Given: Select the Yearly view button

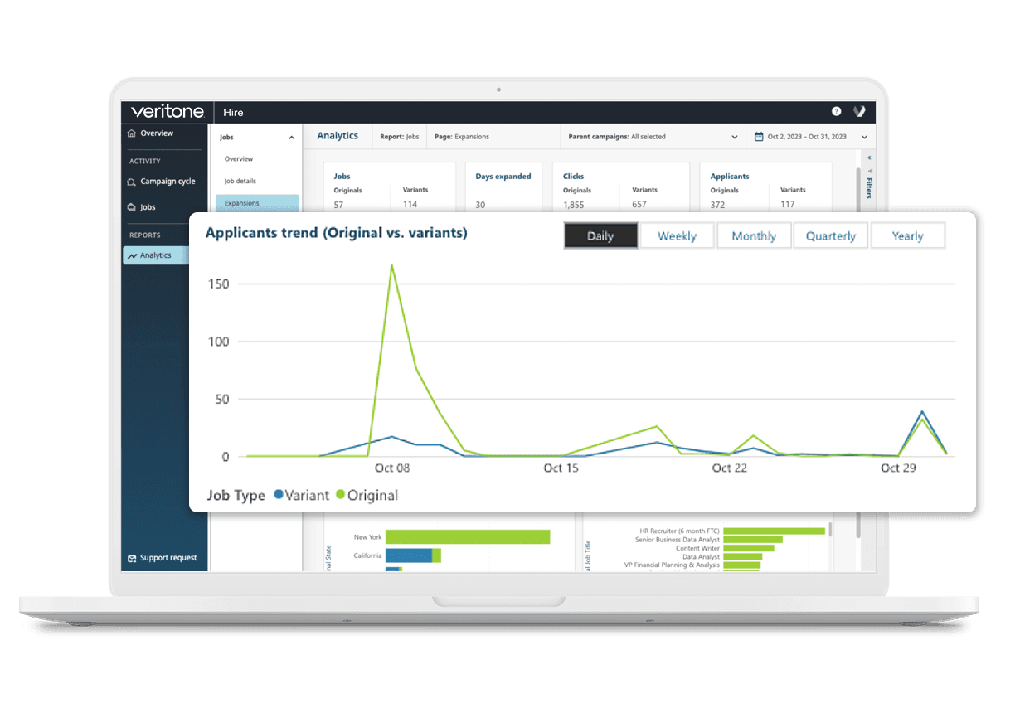Looking at the screenshot, I should pos(907,236).
